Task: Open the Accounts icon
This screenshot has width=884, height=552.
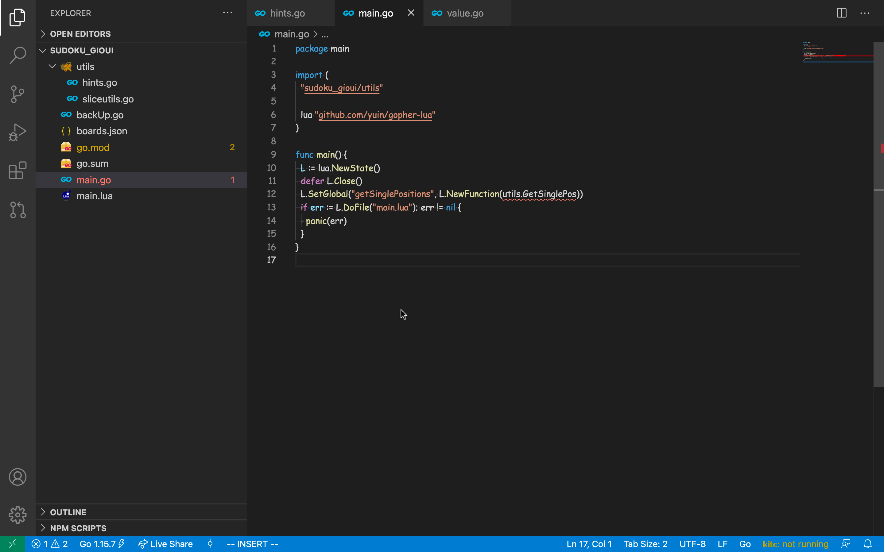Action: pos(17,477)
